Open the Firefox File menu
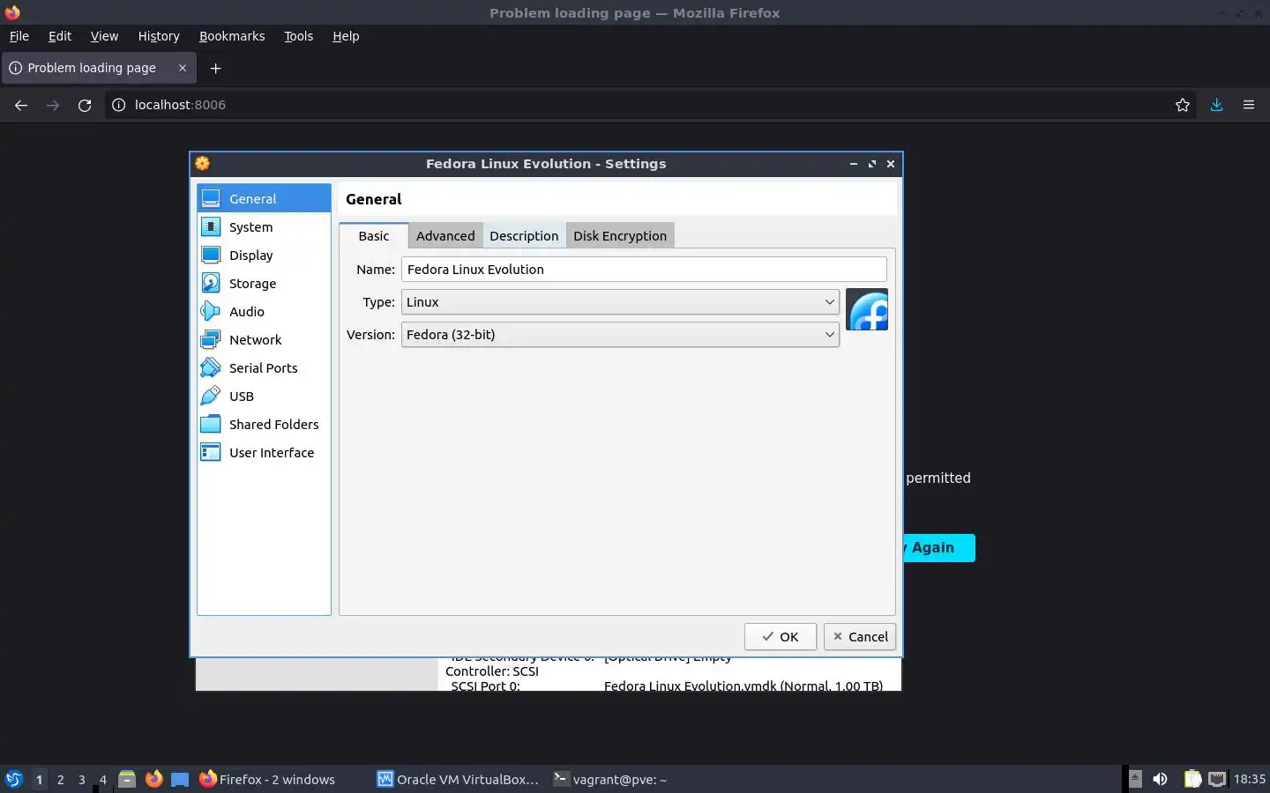The image size is (1270, 793). click(19, 36)
